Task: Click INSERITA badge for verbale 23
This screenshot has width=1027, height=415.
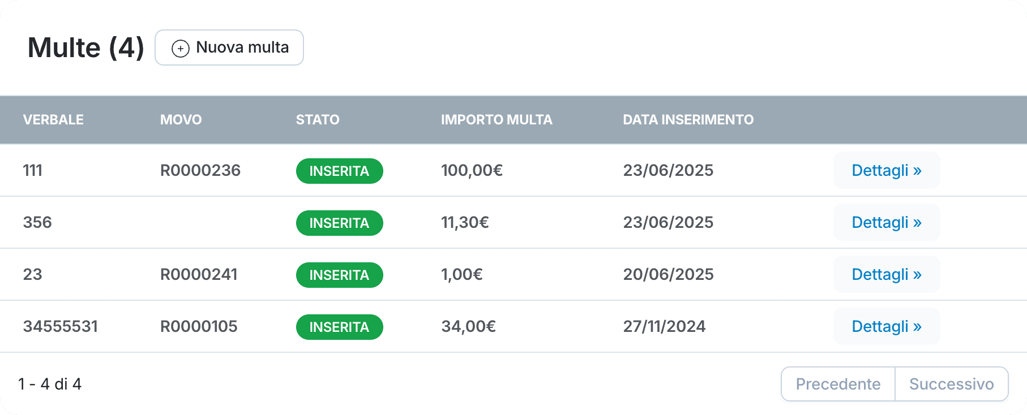Action: point(339,275)
